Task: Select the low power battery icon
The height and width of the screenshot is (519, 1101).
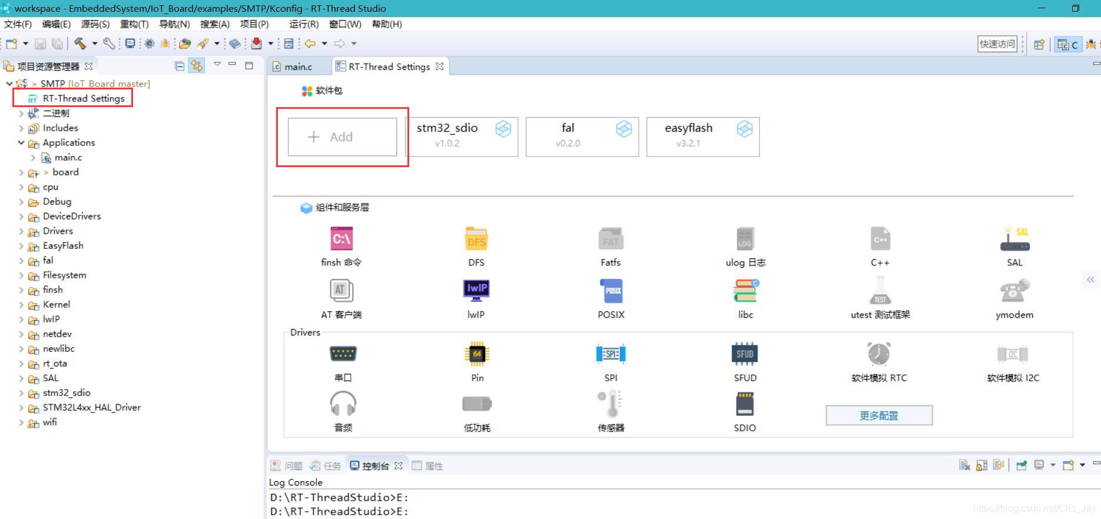Action: [477, 404]
